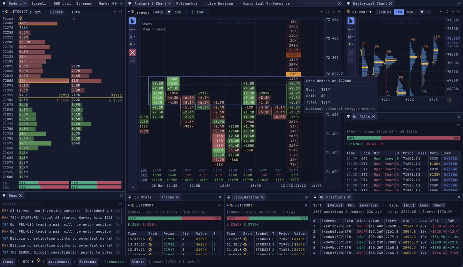Toggle the TPO mode in Historical Chart

point(398,12)
